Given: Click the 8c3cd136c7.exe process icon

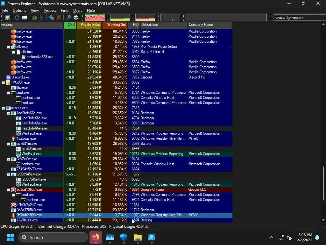Looking at the screenshot, I should pyautogui.click(x=13, y=189).
